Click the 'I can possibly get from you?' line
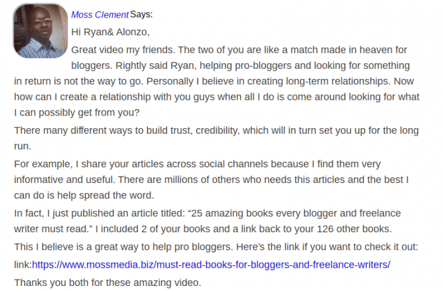The image size is (443, 291). pos(77,113)
